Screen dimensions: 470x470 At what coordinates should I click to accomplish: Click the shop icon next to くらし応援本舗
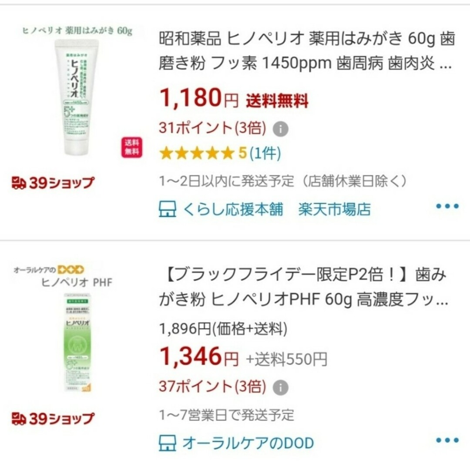[167, 209]
